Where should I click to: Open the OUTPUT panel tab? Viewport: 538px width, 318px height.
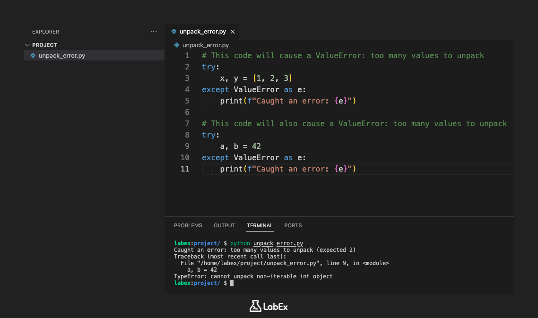point(224,225)
